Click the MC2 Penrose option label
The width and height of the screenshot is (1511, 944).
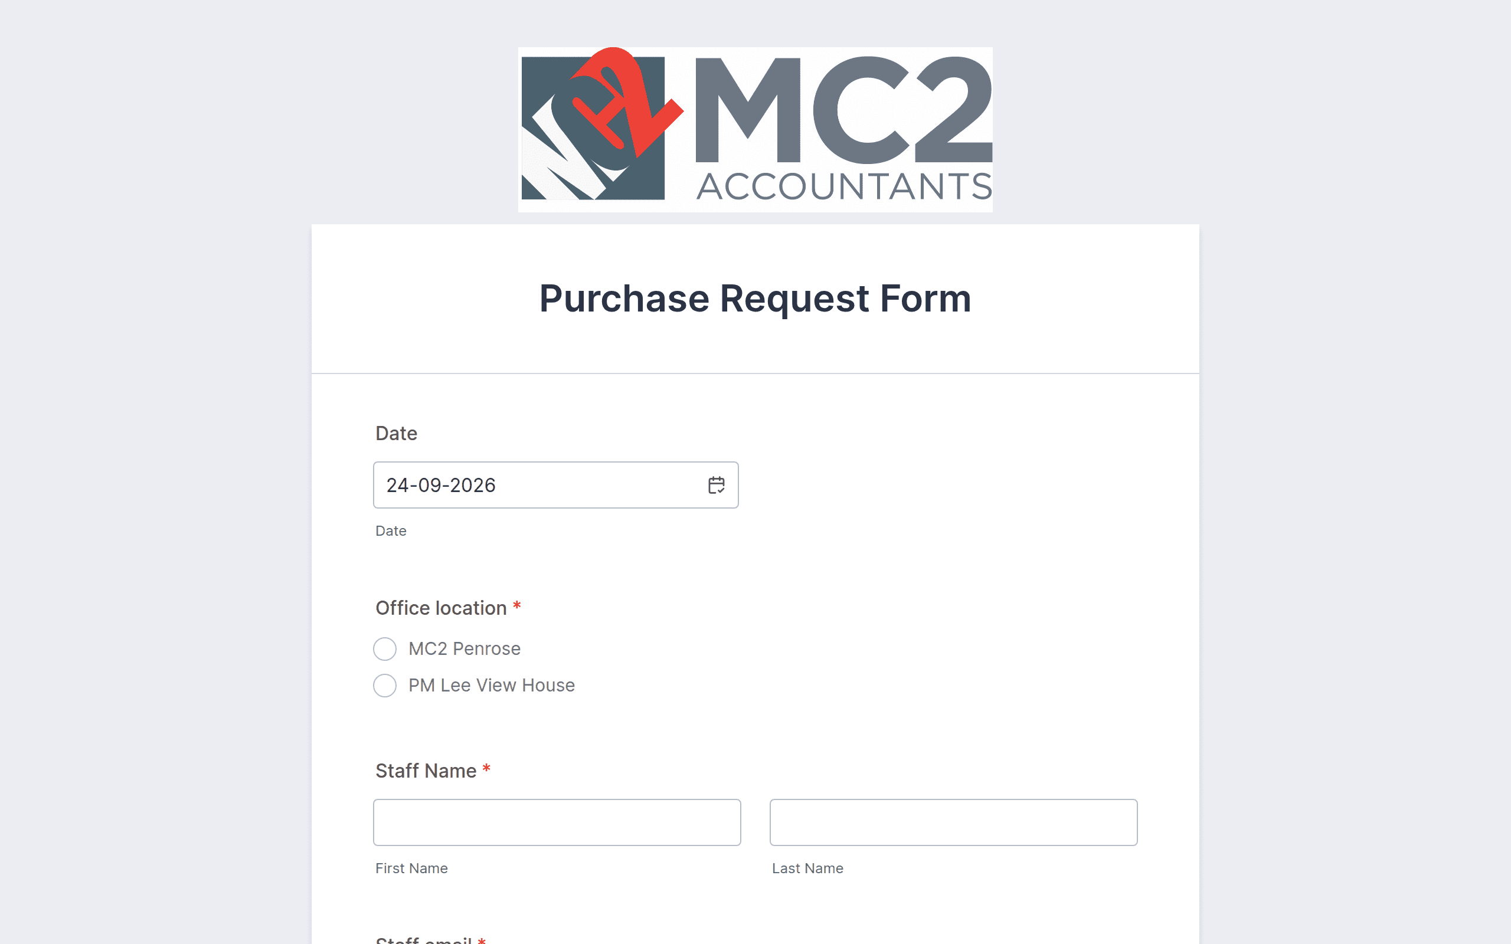point(465,648)
